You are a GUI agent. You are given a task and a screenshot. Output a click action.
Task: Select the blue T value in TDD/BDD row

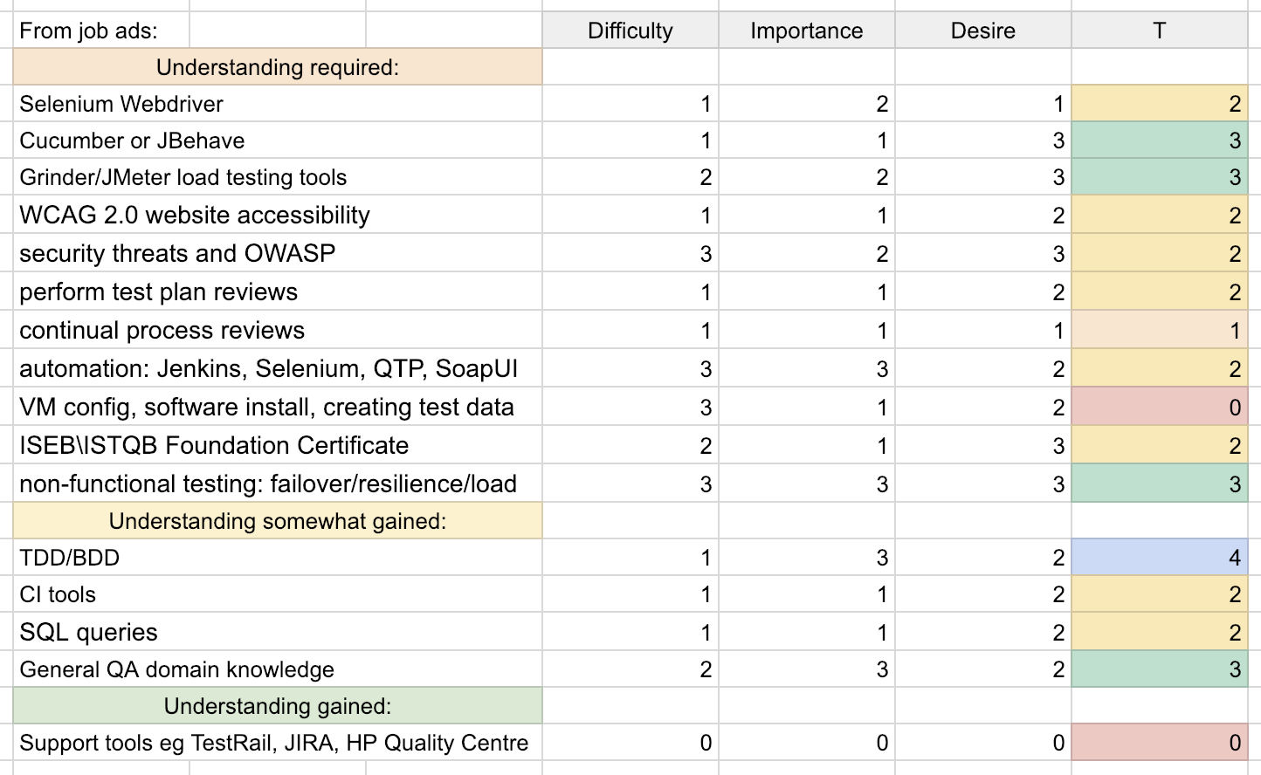[1159, 558]
